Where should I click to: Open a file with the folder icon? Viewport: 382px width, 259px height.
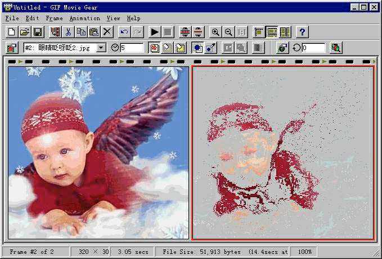click(x=24, y=33)
